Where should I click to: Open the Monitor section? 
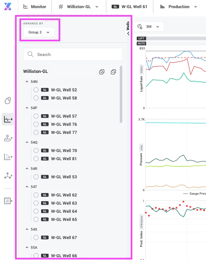[x=35, y=7]
